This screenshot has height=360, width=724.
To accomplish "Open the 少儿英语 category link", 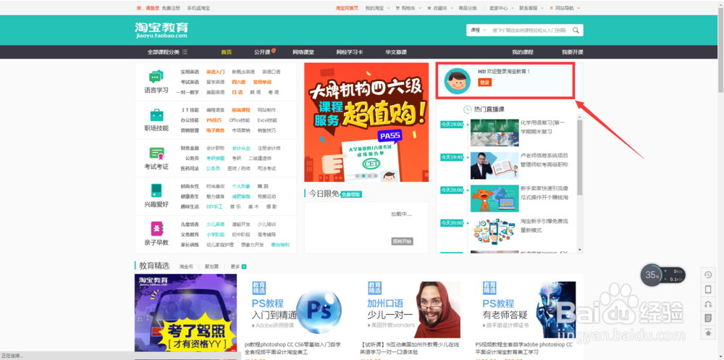I will pos(216,224).
